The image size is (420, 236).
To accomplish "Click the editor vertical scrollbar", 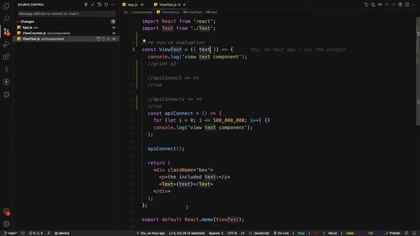I will pos(418,71).
